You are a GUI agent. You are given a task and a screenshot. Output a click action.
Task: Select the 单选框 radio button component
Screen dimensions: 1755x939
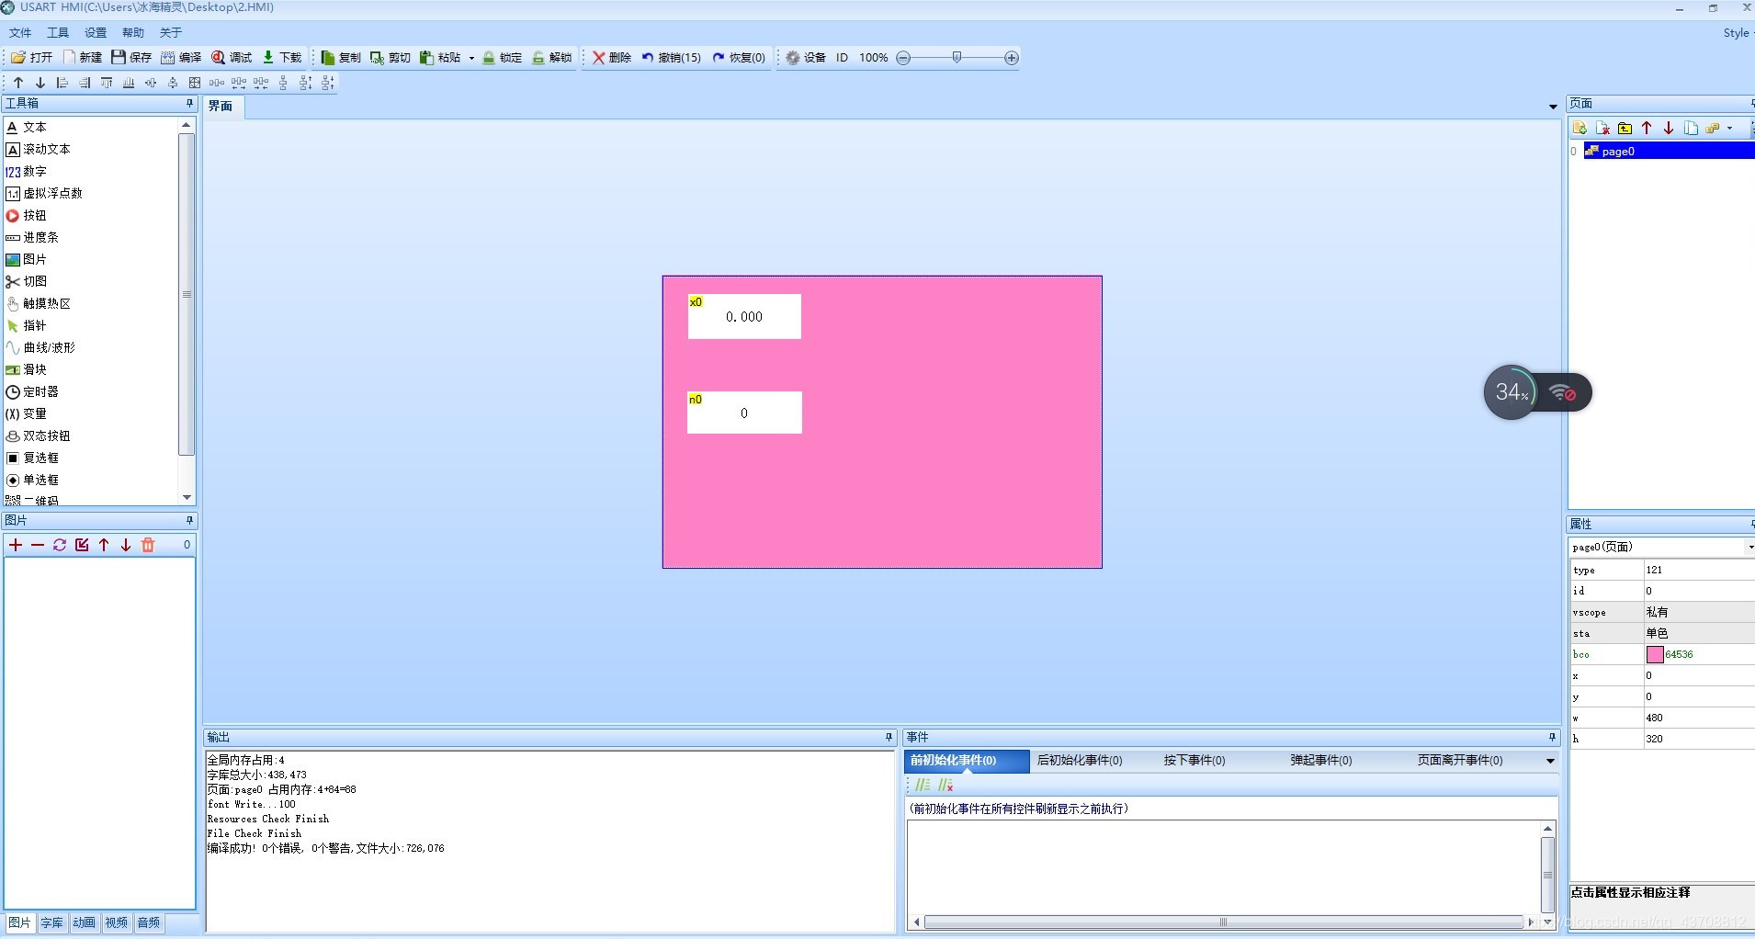point(32,480)
